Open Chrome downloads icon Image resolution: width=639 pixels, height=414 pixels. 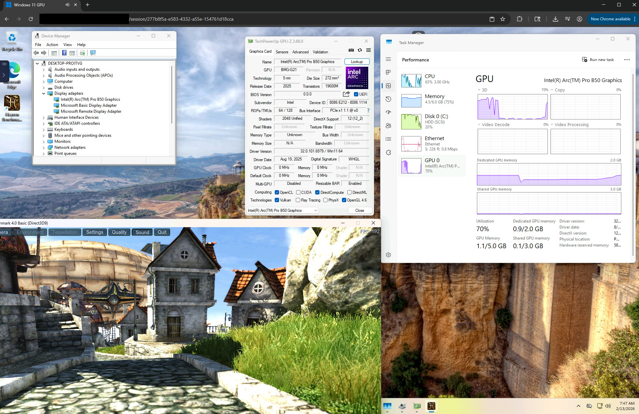click(555, 19)
